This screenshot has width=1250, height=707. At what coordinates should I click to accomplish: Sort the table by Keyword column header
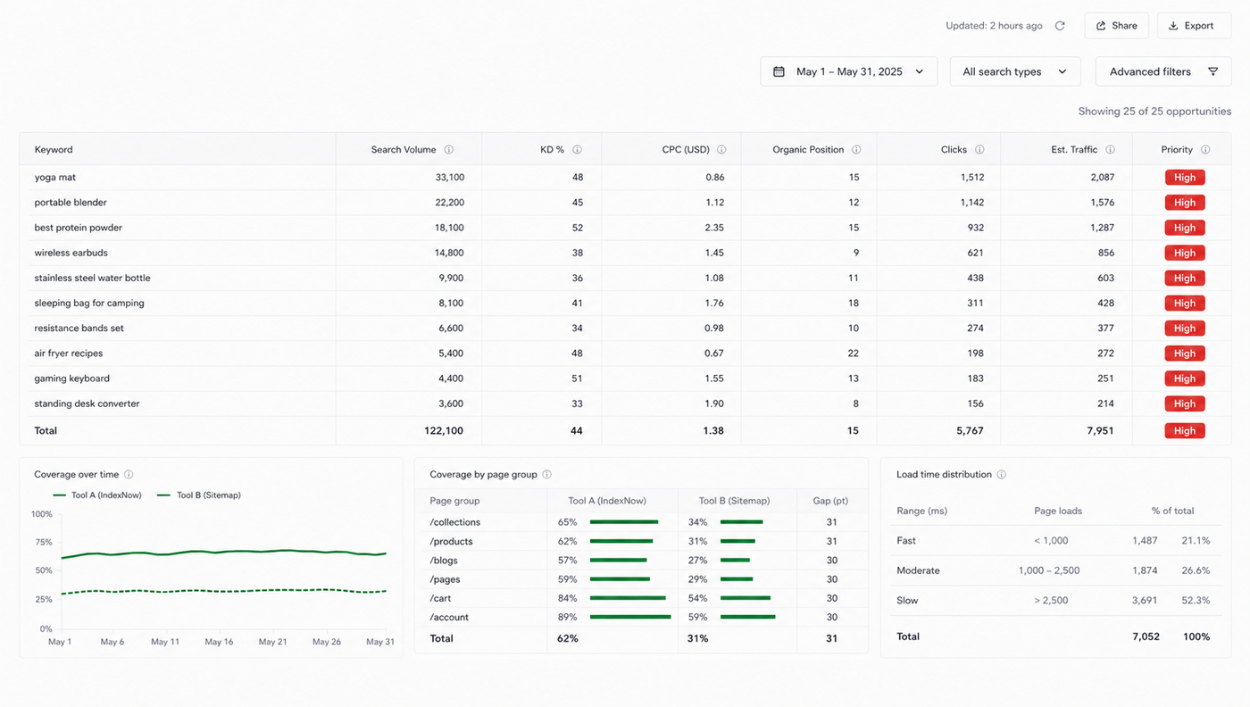tap(54, 150)
